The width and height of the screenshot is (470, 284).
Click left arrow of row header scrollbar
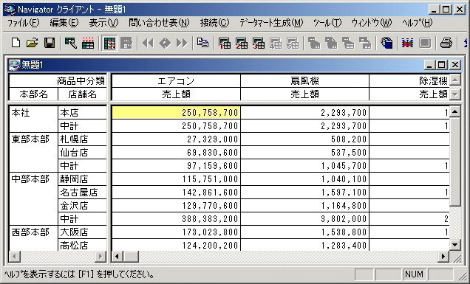point(15,257)
